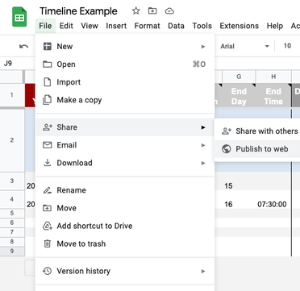
Task: Select row 2 header
Action: (12, 140)
